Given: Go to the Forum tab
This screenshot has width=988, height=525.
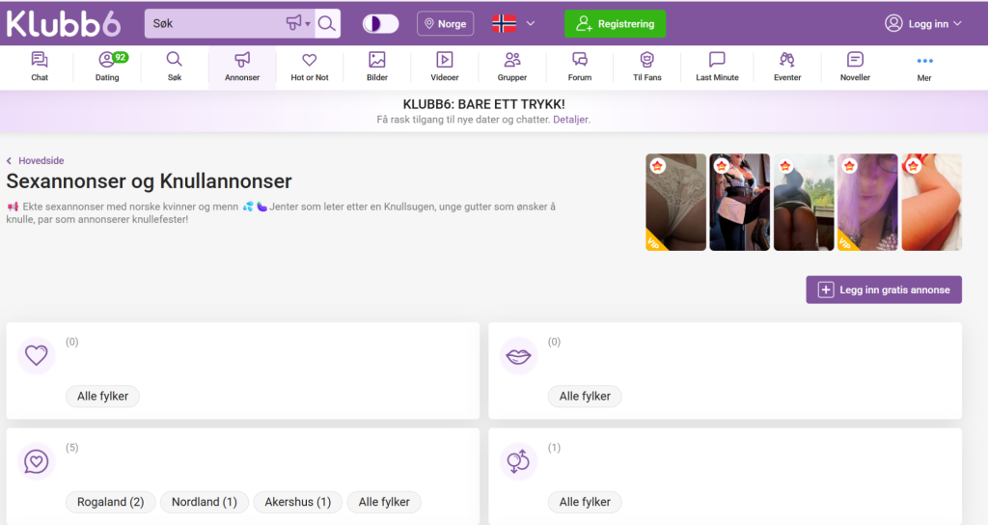Looking at the screenshot, I should click(580, 66).
